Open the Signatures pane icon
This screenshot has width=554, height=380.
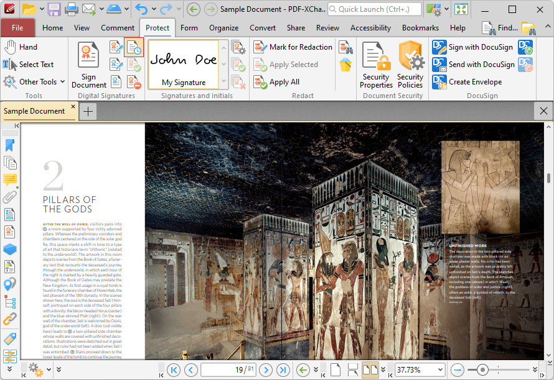(x=10, y=232)
